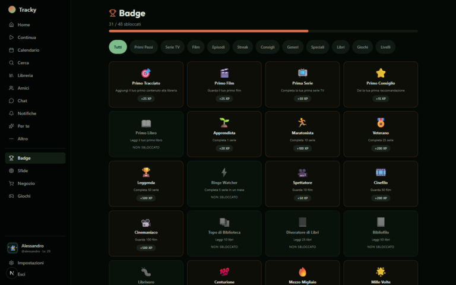This screenshot has width=456, height=285.
Task: Click the Negozio shopping cart icon
Action: tap(11, 183)
